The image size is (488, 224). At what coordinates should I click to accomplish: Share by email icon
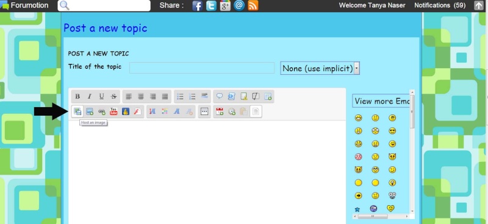coord(239,5)
